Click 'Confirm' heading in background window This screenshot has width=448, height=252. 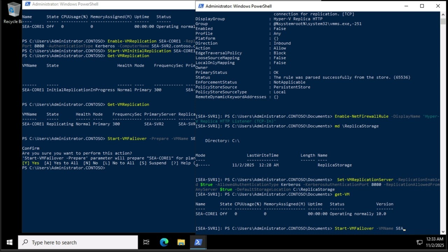pyautogui.click(x=30, y=148)
